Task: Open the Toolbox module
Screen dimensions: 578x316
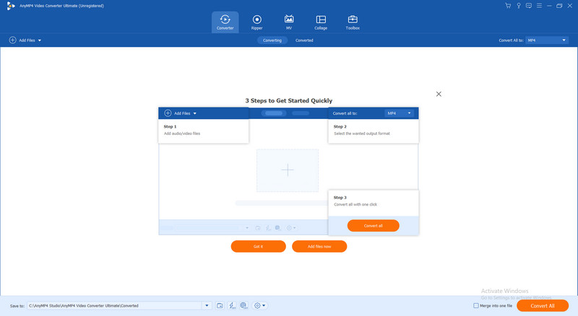Action: click(353, 22)
